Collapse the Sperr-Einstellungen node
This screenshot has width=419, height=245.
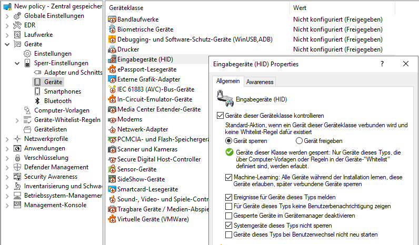click(17, 64)
